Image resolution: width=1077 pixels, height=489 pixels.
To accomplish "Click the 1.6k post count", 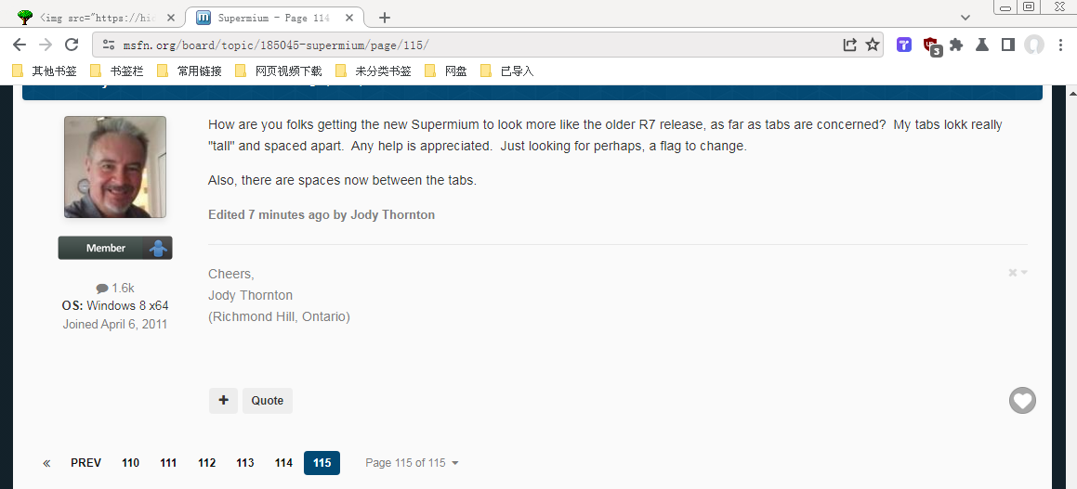I will point(114,288).
